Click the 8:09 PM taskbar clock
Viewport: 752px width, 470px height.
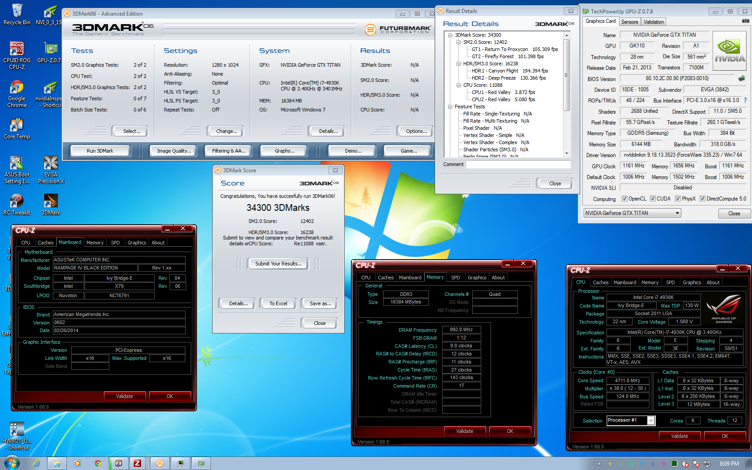(x=729, y=464)
